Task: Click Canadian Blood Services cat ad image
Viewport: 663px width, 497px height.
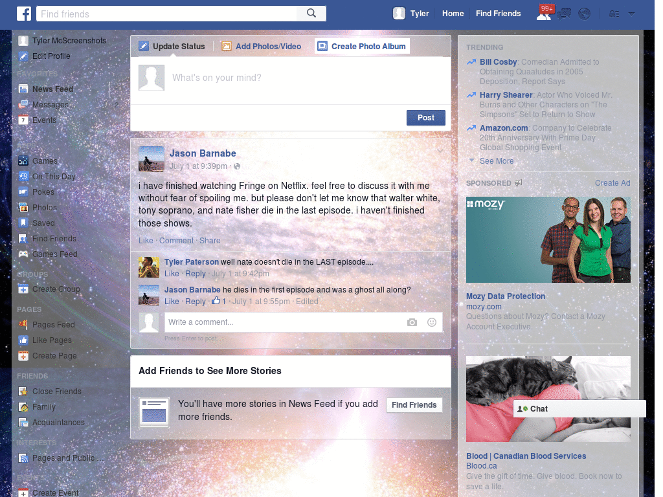Action: [x=548, y=399]
